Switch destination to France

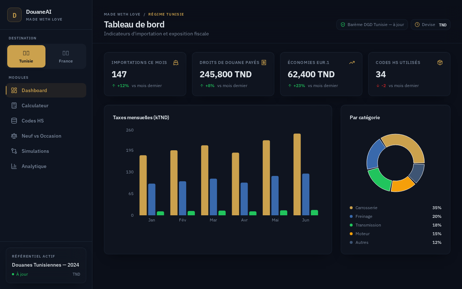coord(66,56)
